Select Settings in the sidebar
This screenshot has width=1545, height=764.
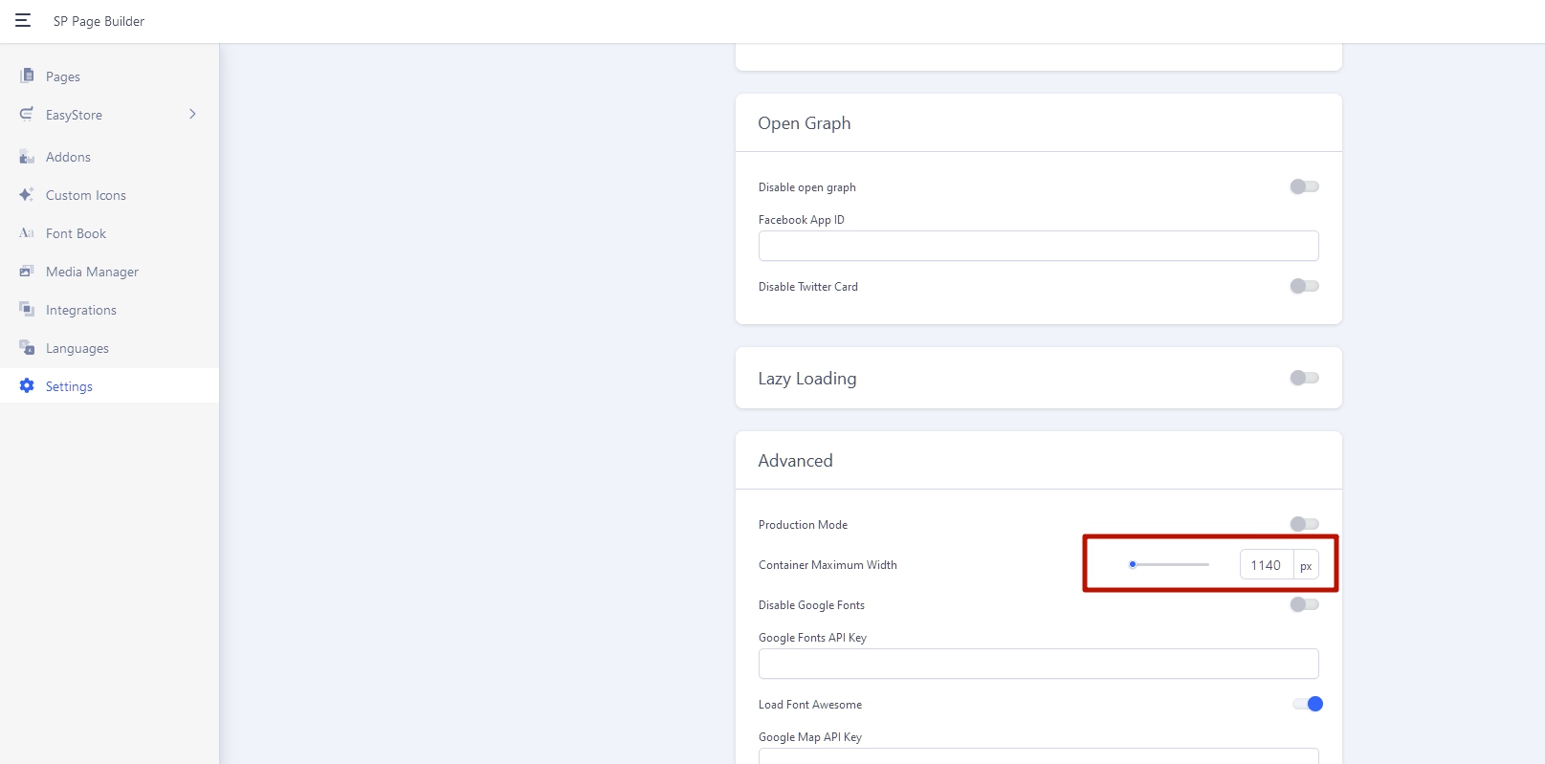tap(69, 386)
